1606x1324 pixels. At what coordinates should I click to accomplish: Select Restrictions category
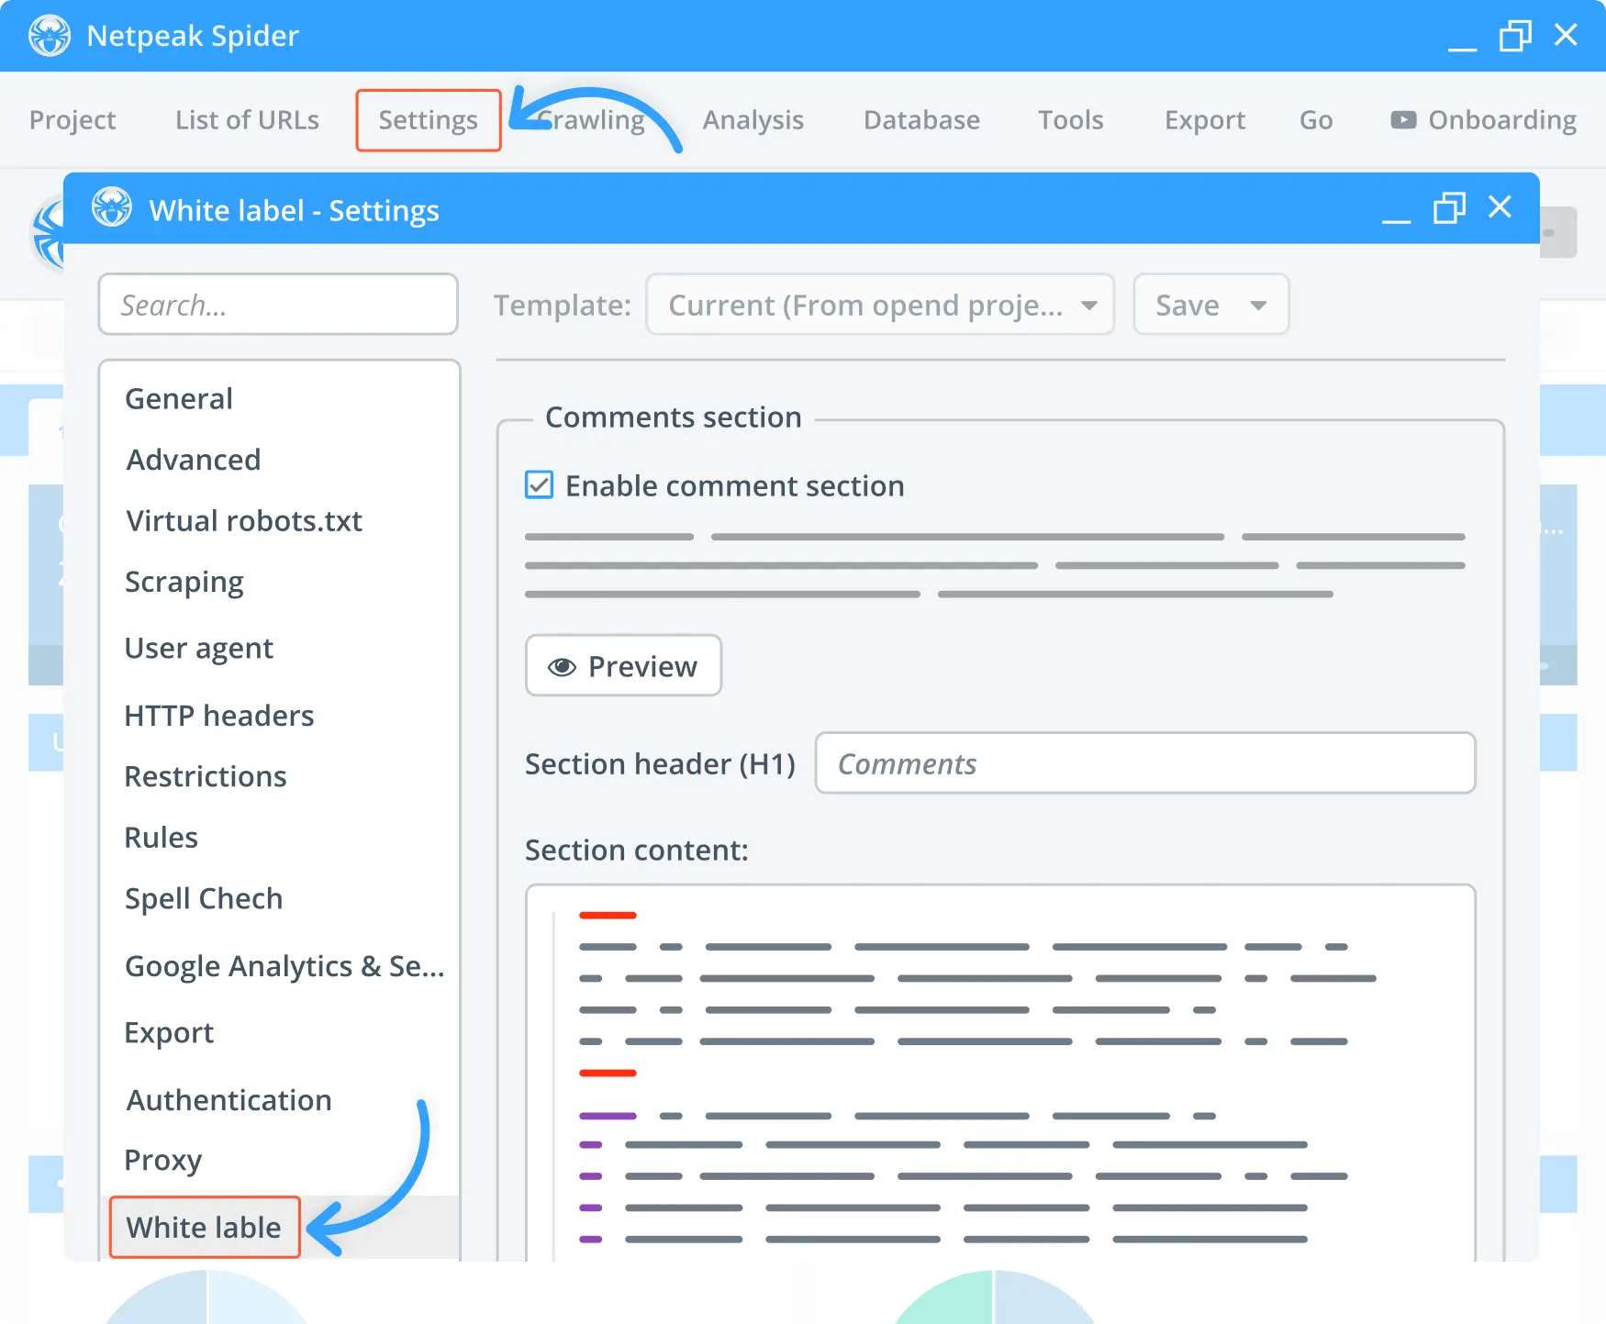tap(205, 776)
